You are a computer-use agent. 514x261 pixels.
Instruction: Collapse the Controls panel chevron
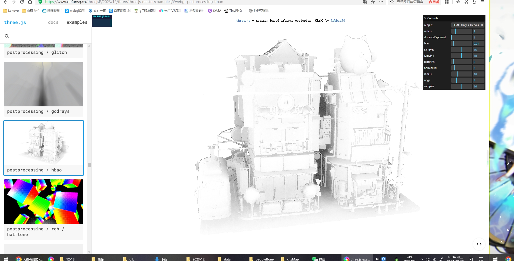pos(425,18)
